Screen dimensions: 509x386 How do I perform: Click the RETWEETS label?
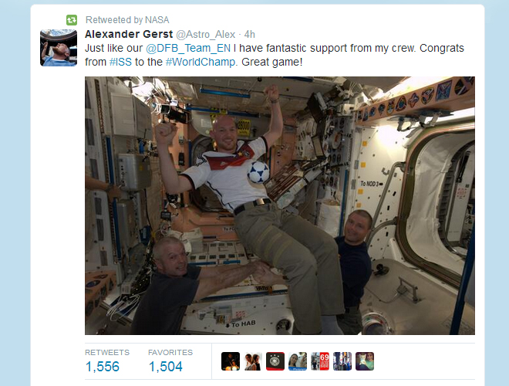(107, 353)
